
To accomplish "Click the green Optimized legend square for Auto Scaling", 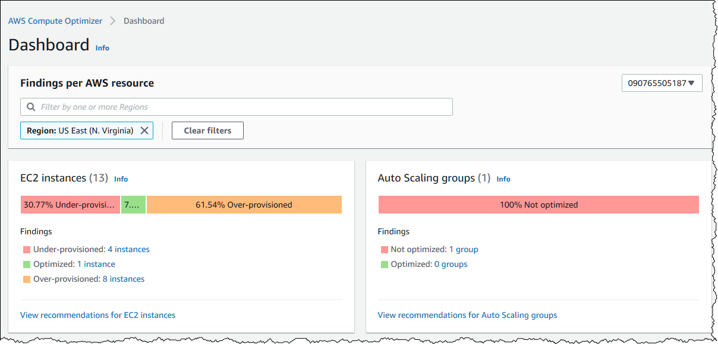I will (384, 264).
